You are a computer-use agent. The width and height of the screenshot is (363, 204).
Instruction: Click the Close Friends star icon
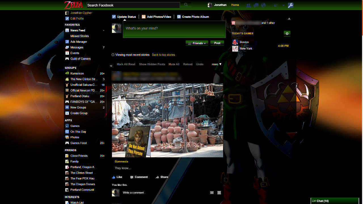point(67,156)
